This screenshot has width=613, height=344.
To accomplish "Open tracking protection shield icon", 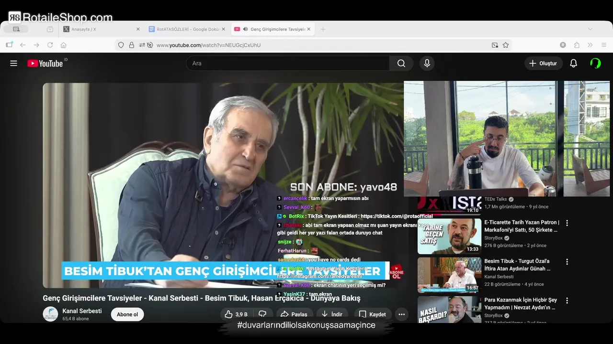I will point(121,45).
